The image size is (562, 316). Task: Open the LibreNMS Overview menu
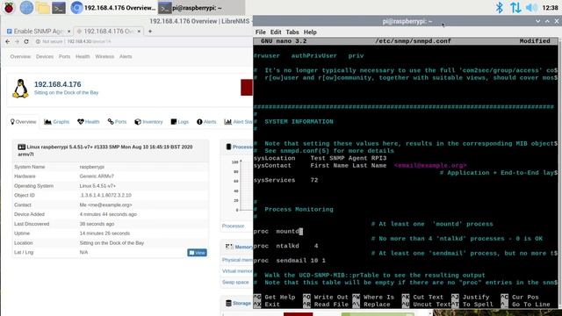[x=20, y=56]
